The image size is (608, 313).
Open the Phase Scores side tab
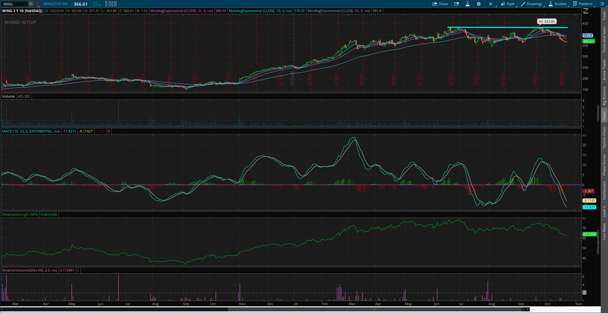(x=604, y=165)
